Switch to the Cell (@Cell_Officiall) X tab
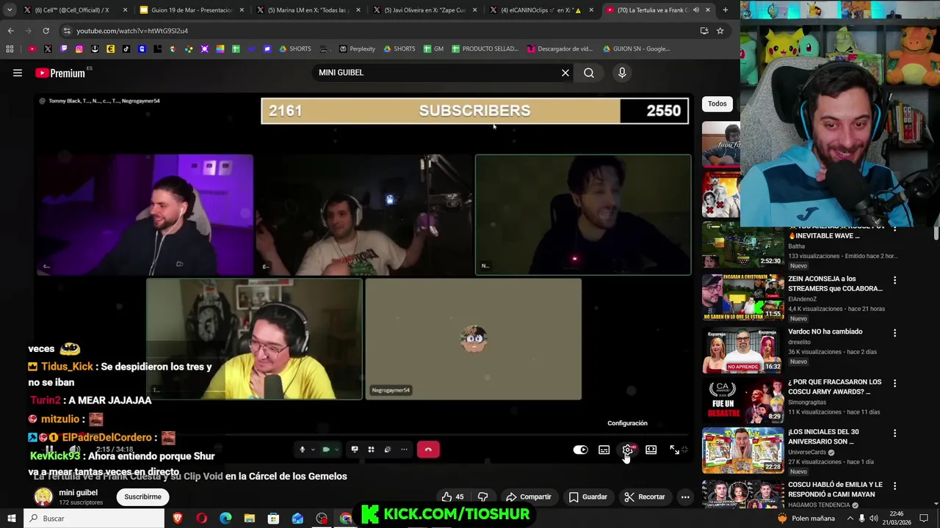Screen dimensions: 940x528 point(72,10)
